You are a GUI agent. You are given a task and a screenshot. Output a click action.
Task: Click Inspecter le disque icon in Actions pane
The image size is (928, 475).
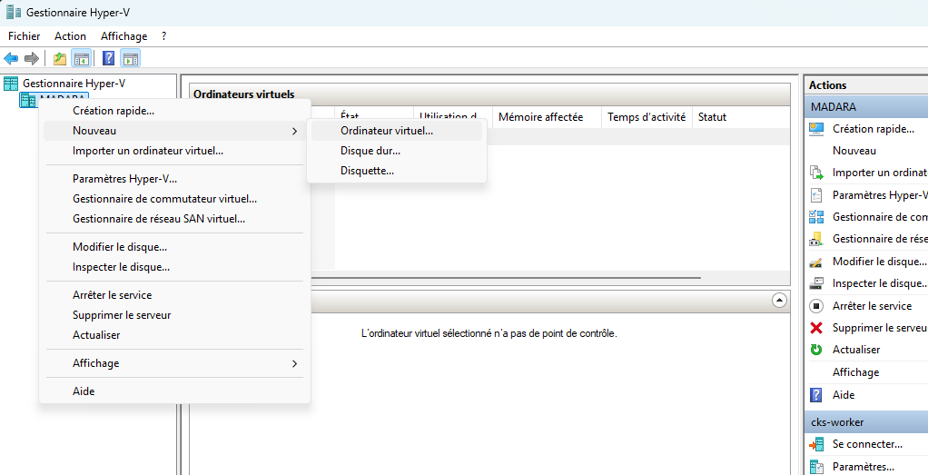coord(816,283)
